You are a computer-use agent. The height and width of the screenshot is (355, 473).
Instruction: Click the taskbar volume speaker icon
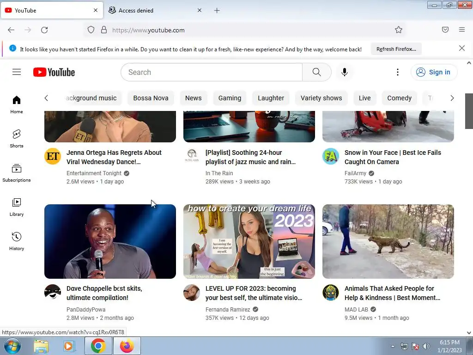pyautogui.click(x=426, y=346)
